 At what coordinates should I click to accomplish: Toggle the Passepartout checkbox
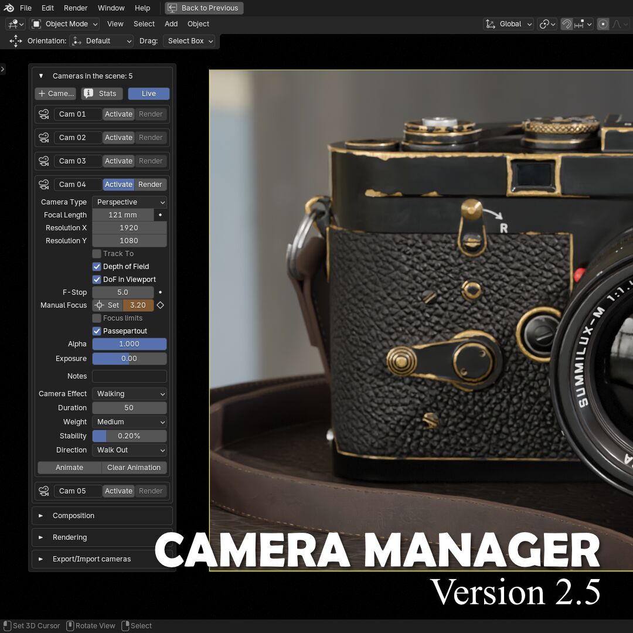97,331
